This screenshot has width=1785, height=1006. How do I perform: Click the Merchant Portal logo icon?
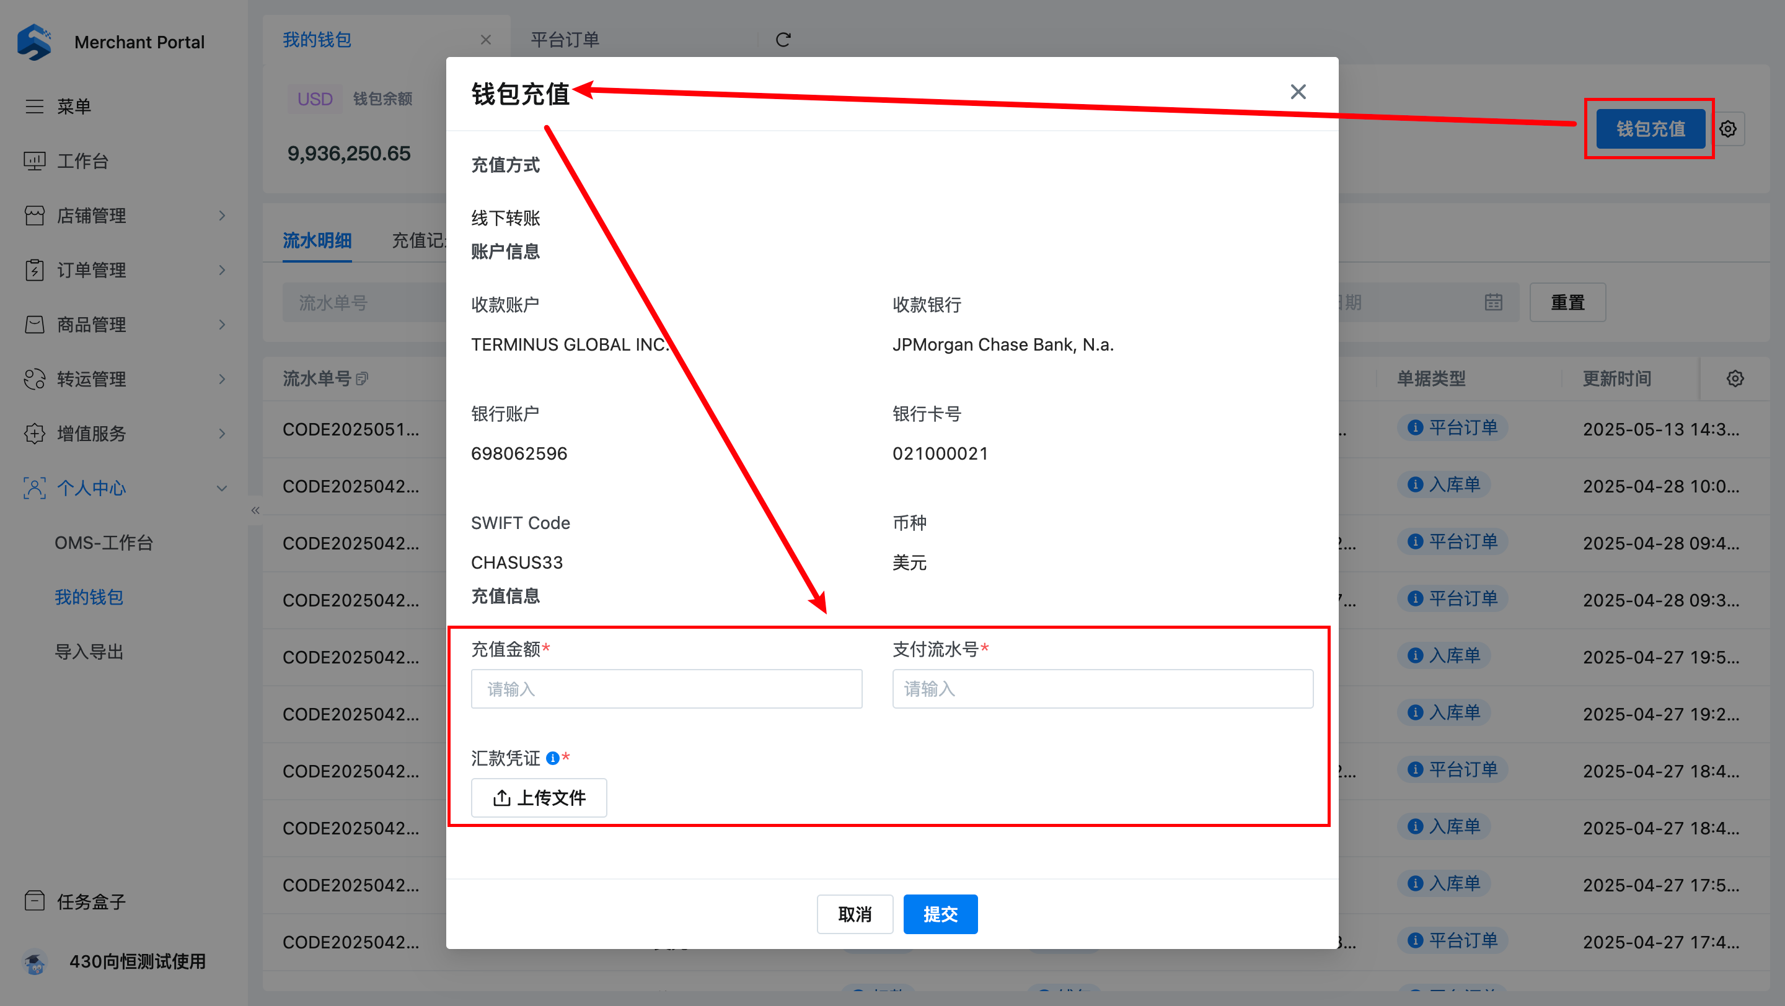[x=35, y=42]
